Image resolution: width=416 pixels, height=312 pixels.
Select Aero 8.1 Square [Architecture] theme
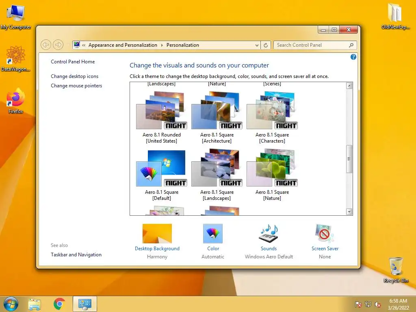click(217, 117)
